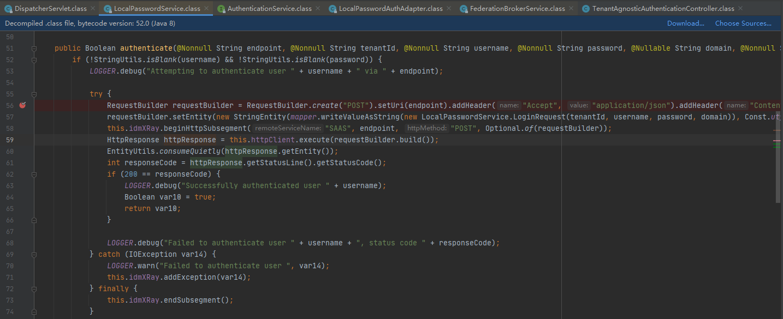This screenshot has width=783, height=319.
Task: Click the Choose Sources... link
Action: (x=743, y=23)
